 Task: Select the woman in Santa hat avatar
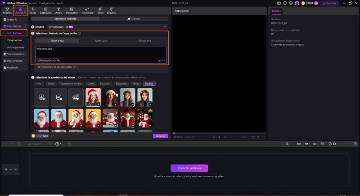93,97
